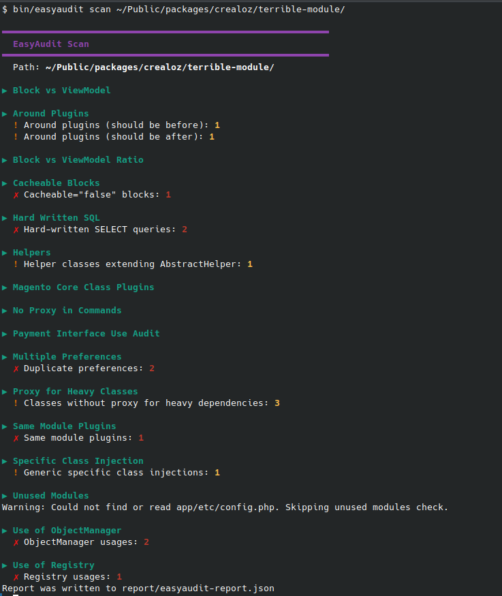Viewport: 502px width, 596px height.
Task: Click the 'Cacheable Blocks' heading
Action: (x=57, y=183)
